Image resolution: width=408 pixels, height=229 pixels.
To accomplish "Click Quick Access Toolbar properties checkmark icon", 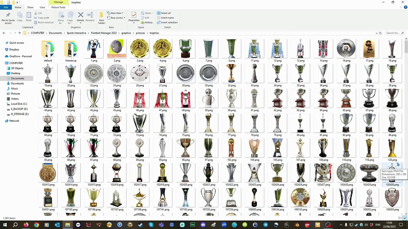I will point(9,2).
